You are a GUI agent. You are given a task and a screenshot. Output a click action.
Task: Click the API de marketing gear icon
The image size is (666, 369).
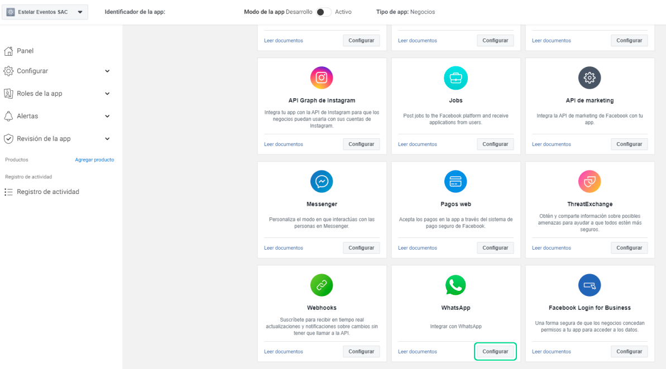point(590,78)
